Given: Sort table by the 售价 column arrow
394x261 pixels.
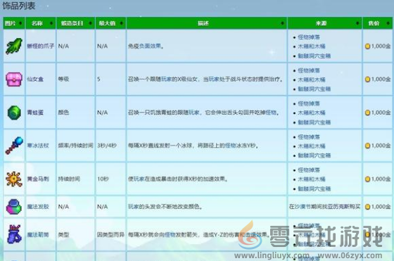Looking at the screenshot, I should tap(388, 23).
